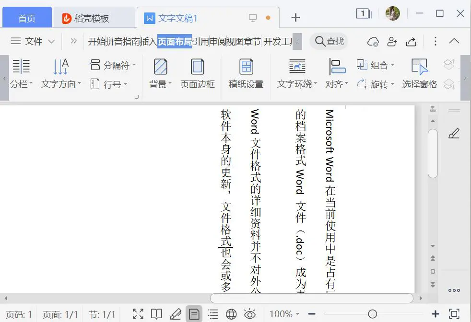Image resolution: width=471 pixels, height=322 pixels.
Task: Toggle the annotation pen in the status bar
Action: [x=176, y=314]
